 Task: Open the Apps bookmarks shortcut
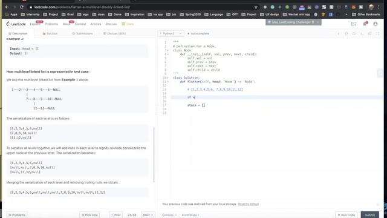click(11, 15)
